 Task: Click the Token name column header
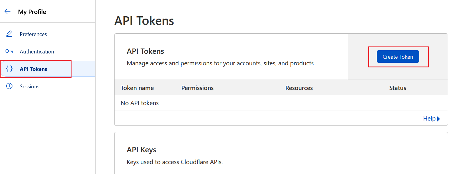tap(137, 88)
